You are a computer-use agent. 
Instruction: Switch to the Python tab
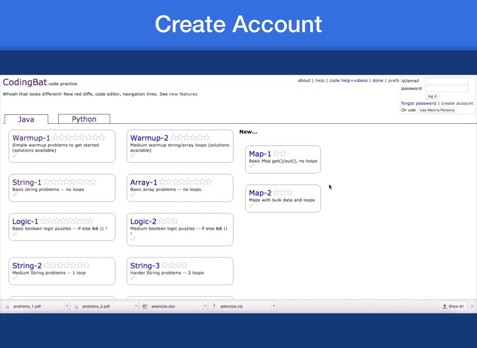click(x=84, y=119)
